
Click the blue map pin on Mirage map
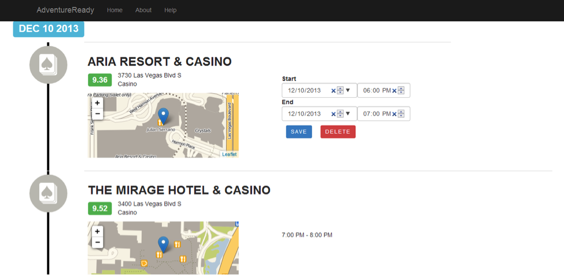coord(163,245)
